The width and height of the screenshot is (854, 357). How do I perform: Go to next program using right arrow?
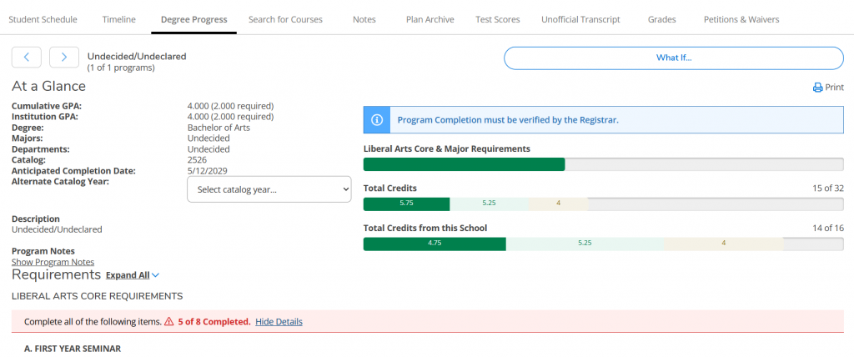tap(64, 57)
